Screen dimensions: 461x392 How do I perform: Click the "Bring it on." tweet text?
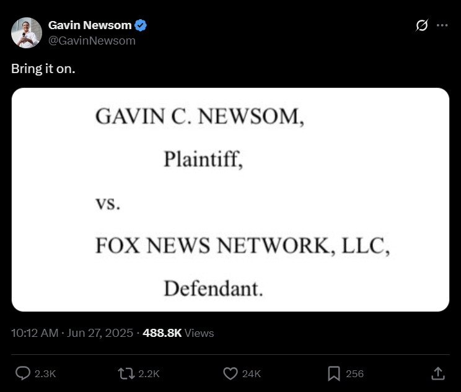43,68
